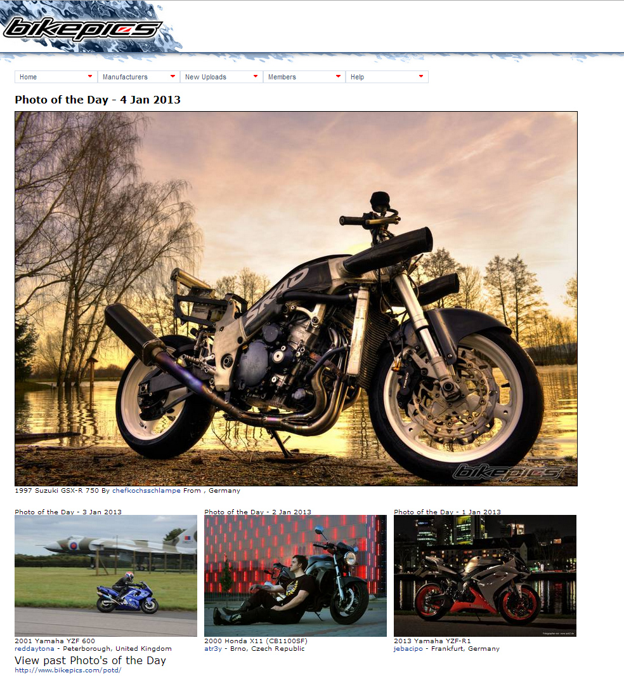Select the '1997 Suzuki GSX-R 750' caption text
624x680 pixels.
pos(56,491)
